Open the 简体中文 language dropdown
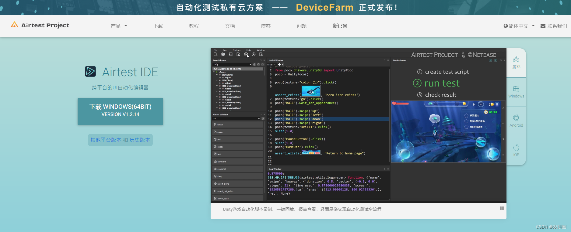The image size is (571, 232). pyautogui.click(x=519, y=26)
